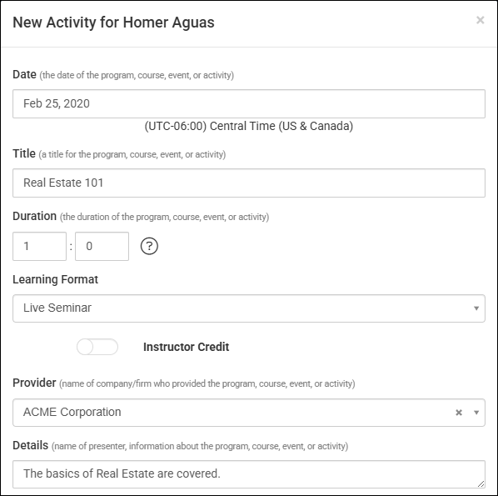The image size is (498, 496).
Task: Click the Live Seminar value in Learning Format
Action: click(x=57, y=308)
